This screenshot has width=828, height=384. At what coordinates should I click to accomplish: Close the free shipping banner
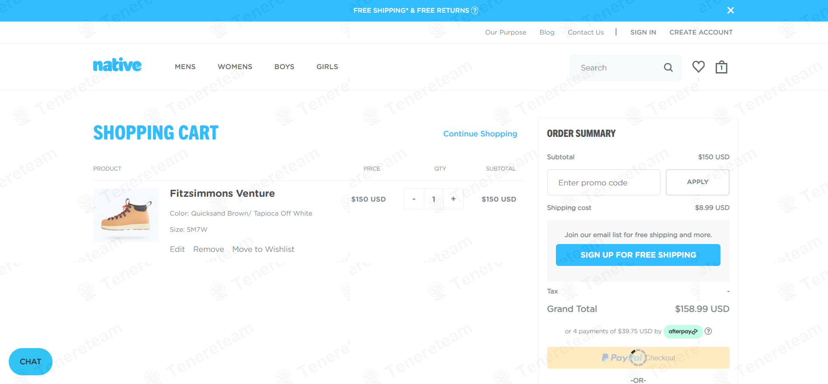(730, 10)
